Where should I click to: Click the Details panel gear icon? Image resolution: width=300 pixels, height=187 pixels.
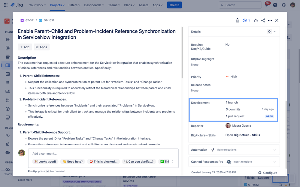pyautogui.click(x=269, y=32)
